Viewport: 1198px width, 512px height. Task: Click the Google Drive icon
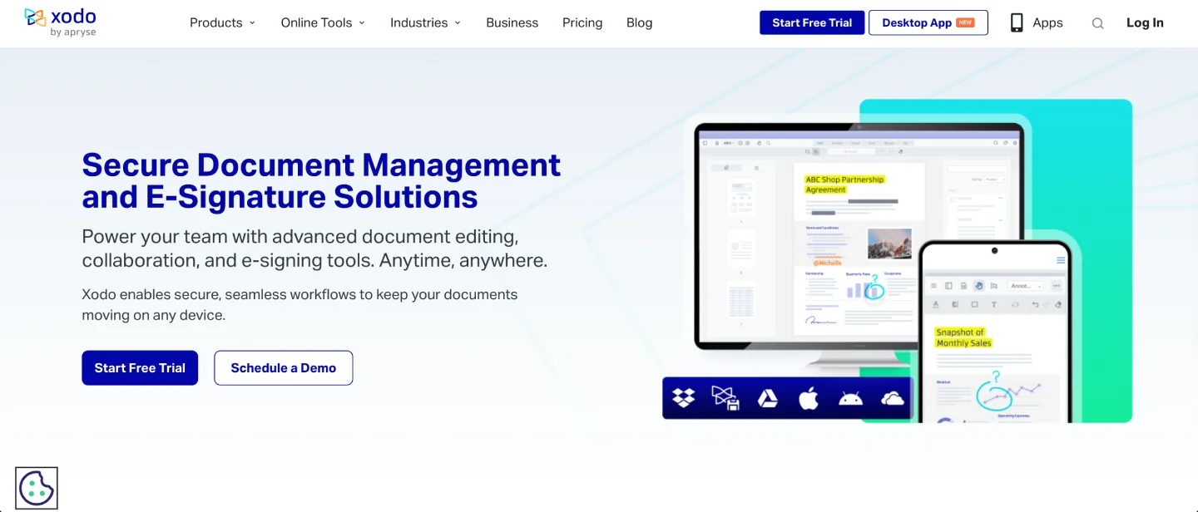coord(767,399)
